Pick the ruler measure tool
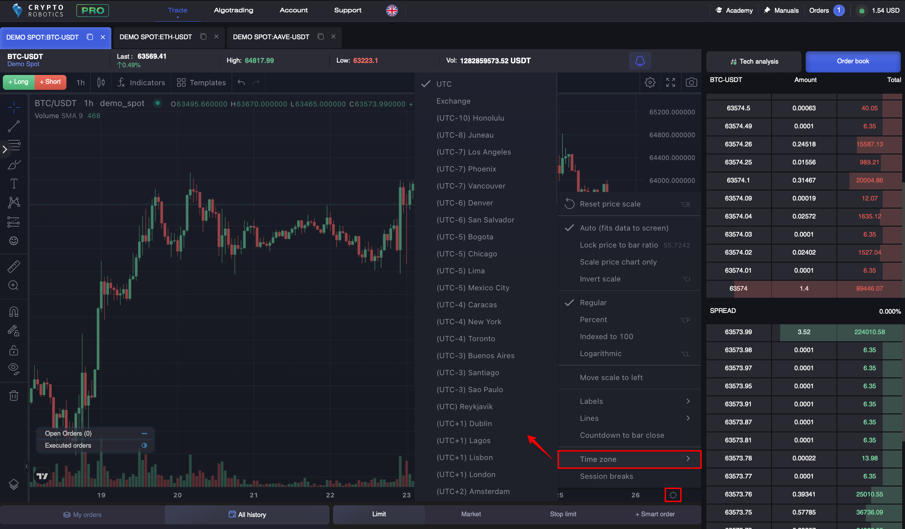This screenshot has height=529, width=905. [x=14, y=267]
